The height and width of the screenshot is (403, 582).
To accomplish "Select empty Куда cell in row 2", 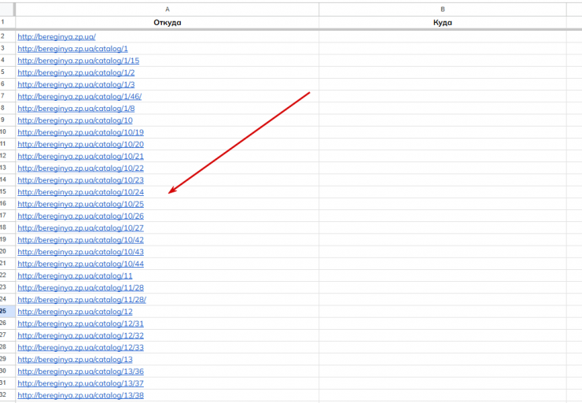I will pos(443,36).
